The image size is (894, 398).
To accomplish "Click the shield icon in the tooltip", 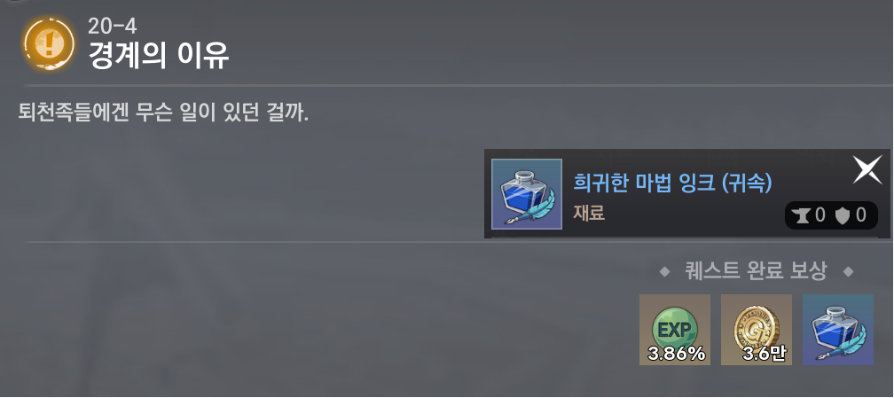I will click(843, 215).
